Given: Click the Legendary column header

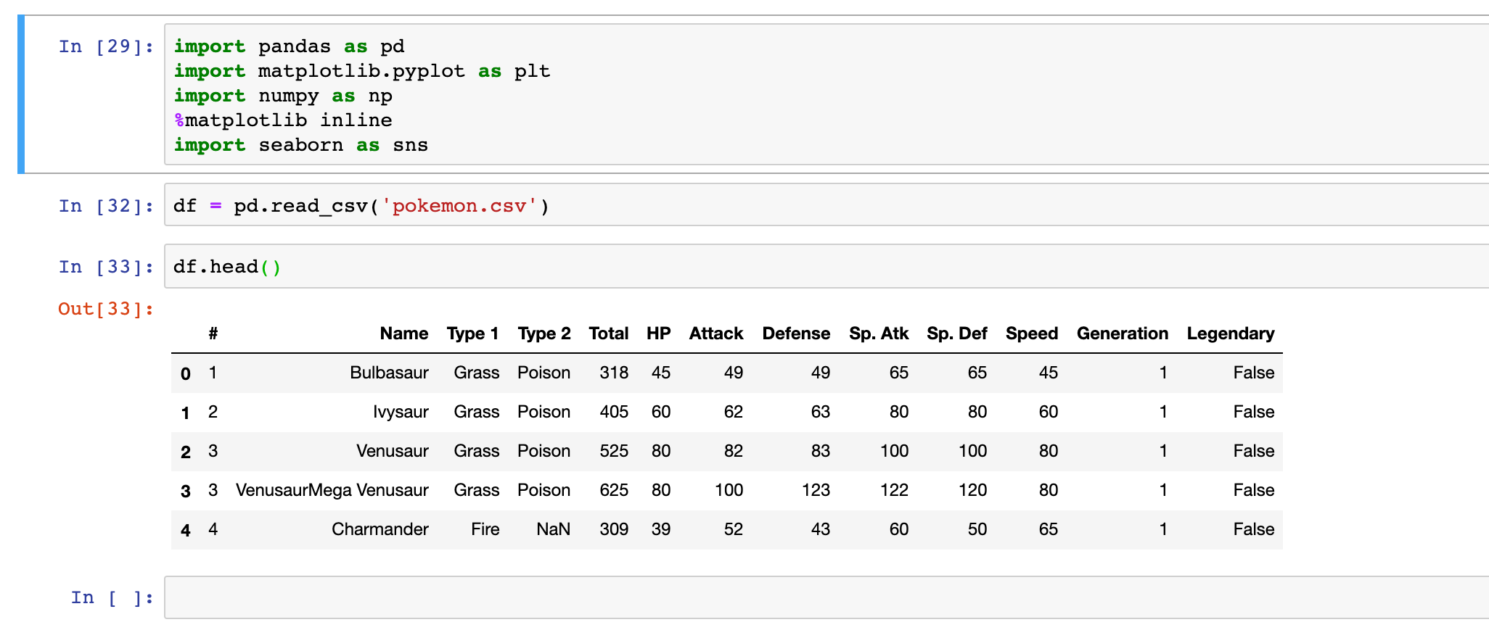Looking at the screenshot, I should (x=1231, y=333).
